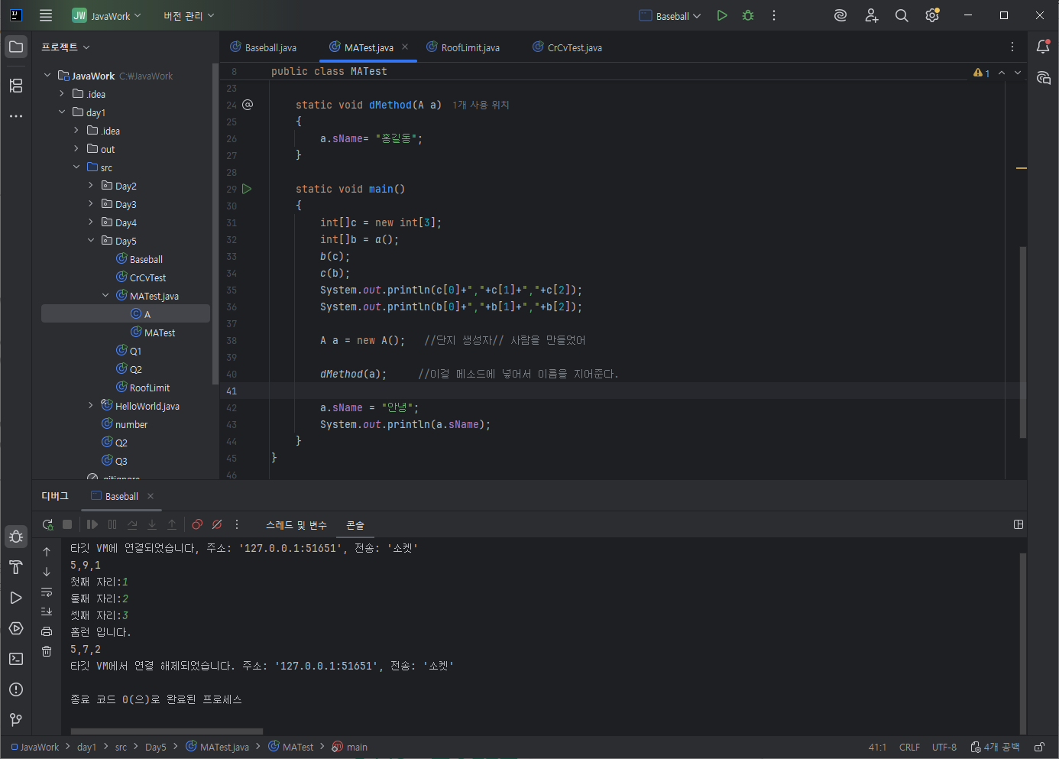
Task: Start debugging with the top bug icon
Action: coord(748,15)
